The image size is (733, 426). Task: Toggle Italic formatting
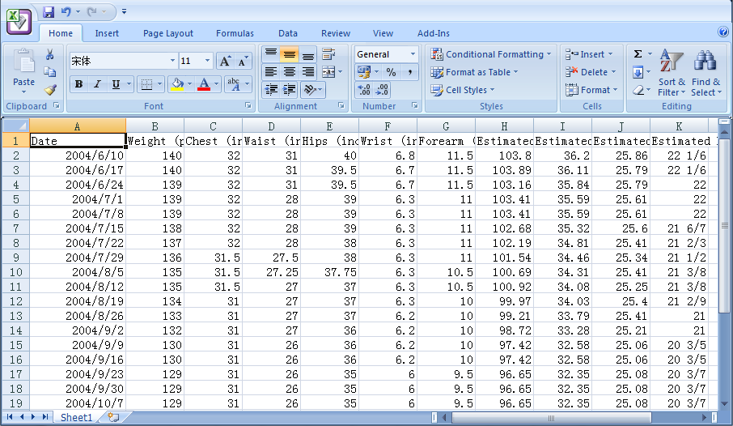tap(97, 84)
